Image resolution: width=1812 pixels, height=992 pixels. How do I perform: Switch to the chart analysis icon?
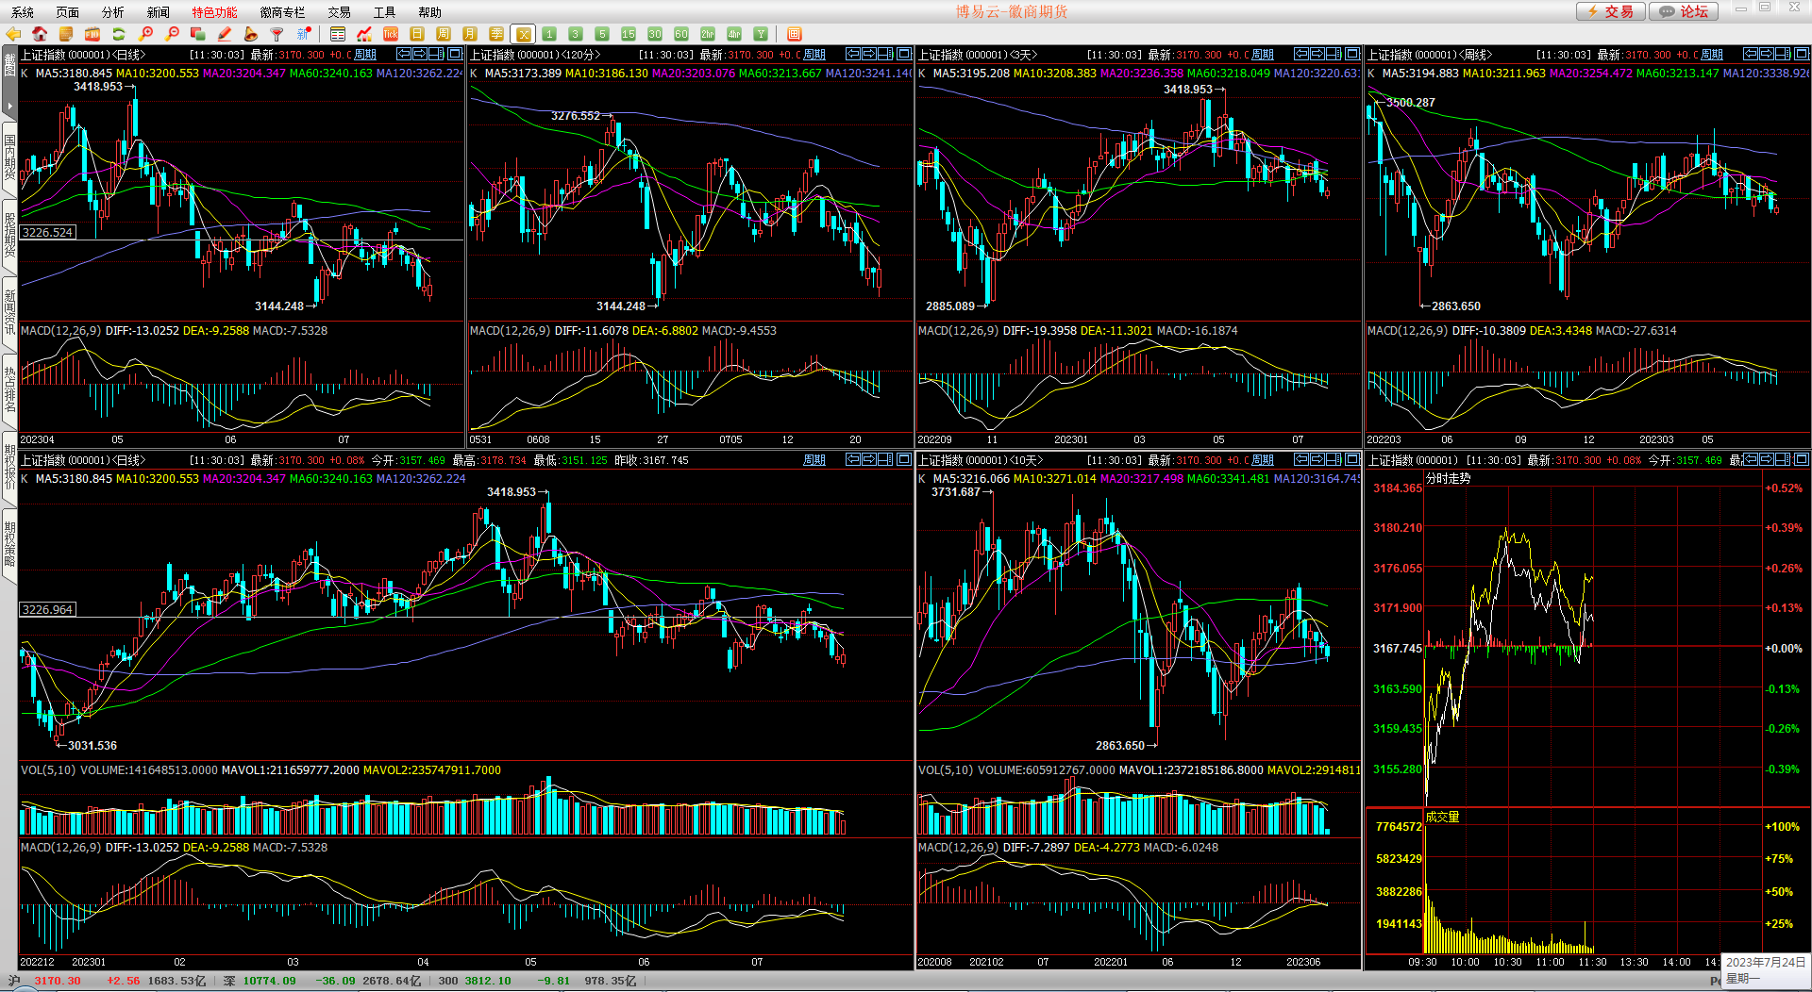coord(364,34)
